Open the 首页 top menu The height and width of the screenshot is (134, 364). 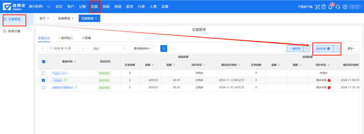[x=59, y=6]
